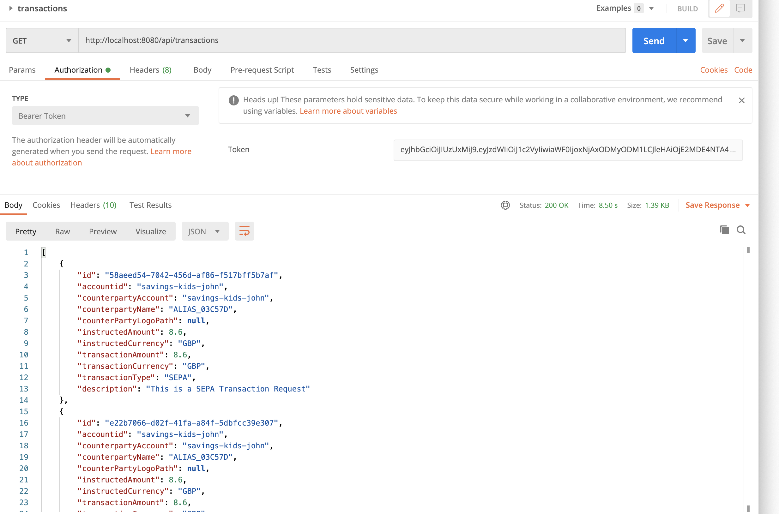Open the GET method dropdown
779x514 pixels.
coord(41,40)
